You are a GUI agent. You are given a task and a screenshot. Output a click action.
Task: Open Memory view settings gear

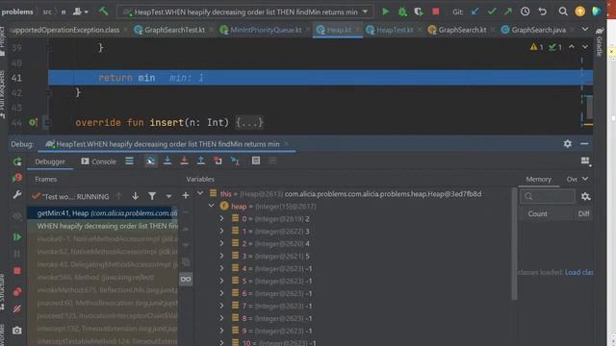coord(585,196)
